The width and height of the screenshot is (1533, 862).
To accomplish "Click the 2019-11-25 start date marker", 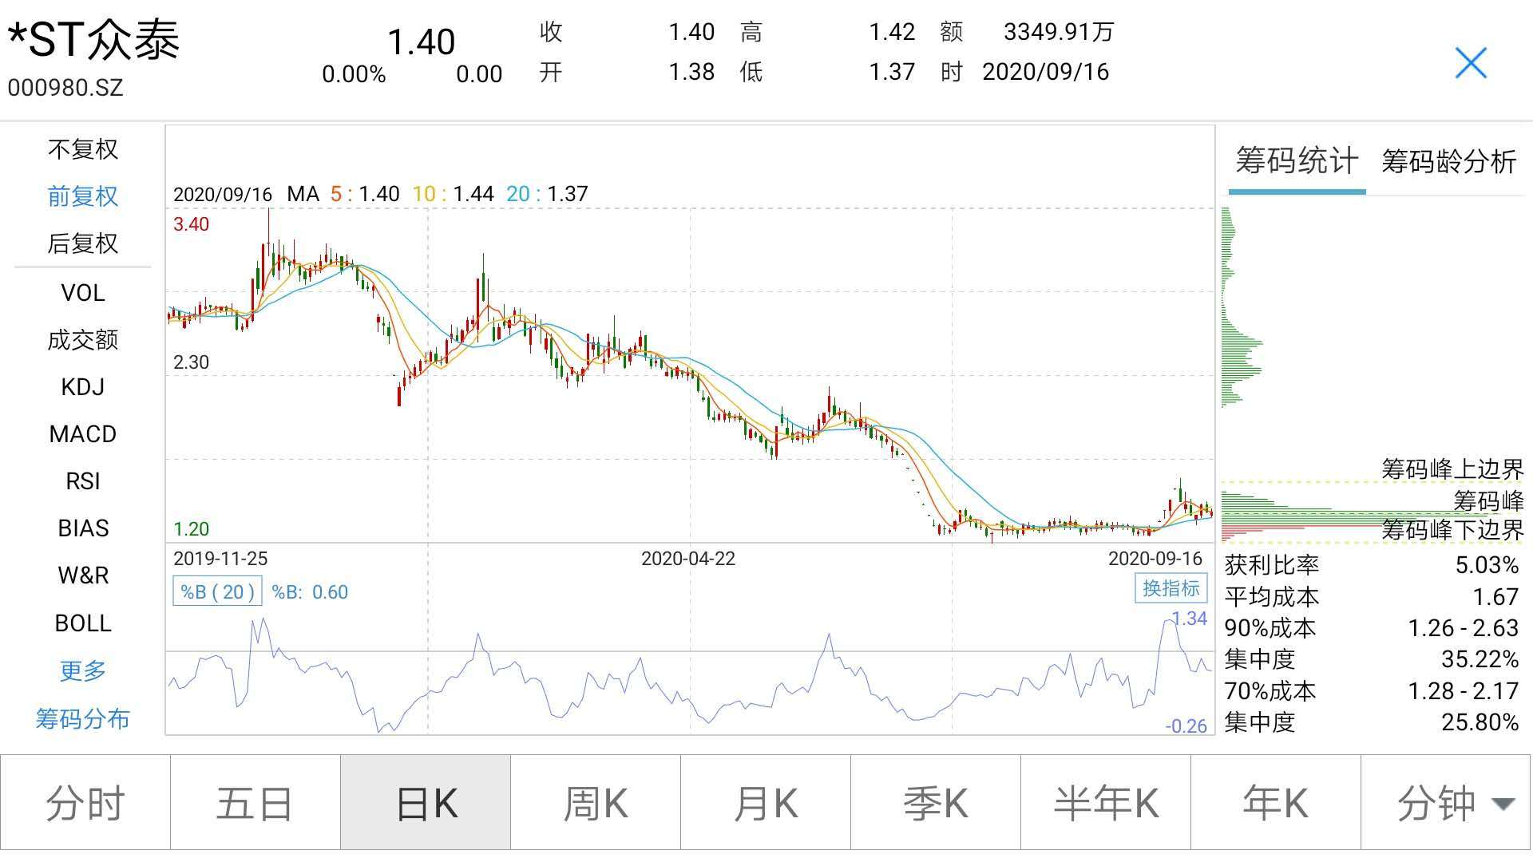I will 220,559.
